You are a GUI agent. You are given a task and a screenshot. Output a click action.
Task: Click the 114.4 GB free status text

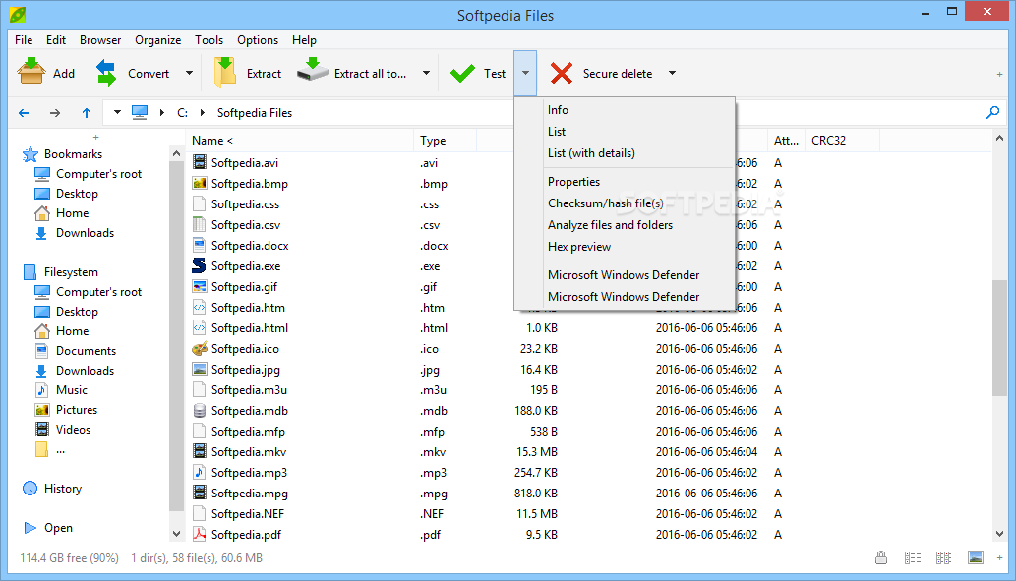coord(69,558)
